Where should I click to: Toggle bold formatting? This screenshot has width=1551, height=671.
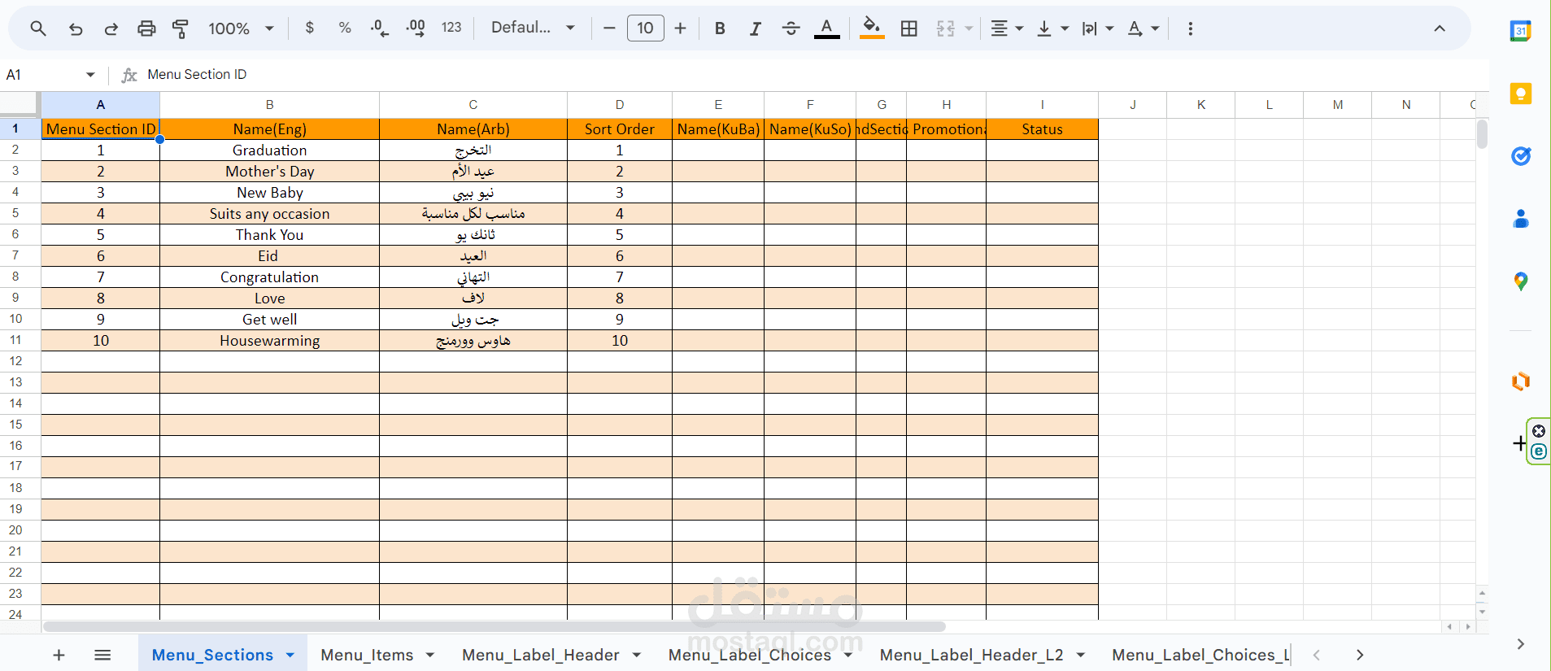[720, 28]
